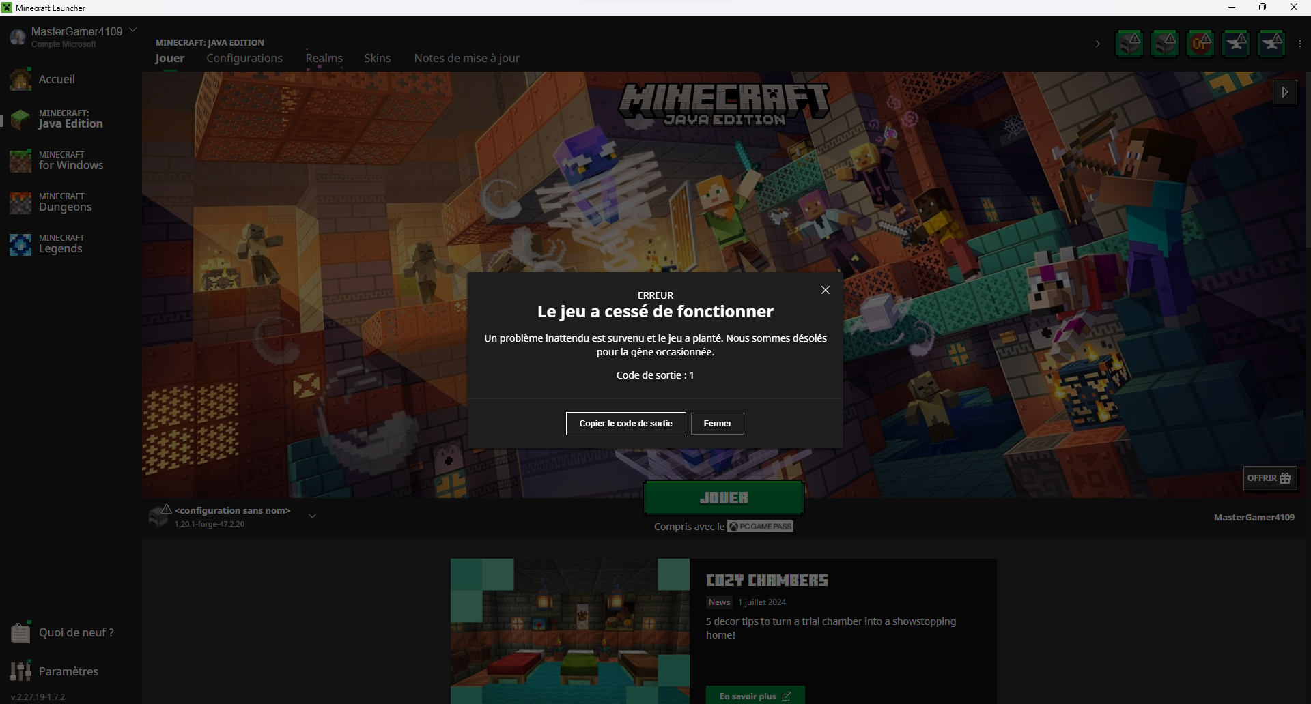Click the OFFRIR gift button
Viewport: 1311px width, 704px height.
[x=1269, y=478]
